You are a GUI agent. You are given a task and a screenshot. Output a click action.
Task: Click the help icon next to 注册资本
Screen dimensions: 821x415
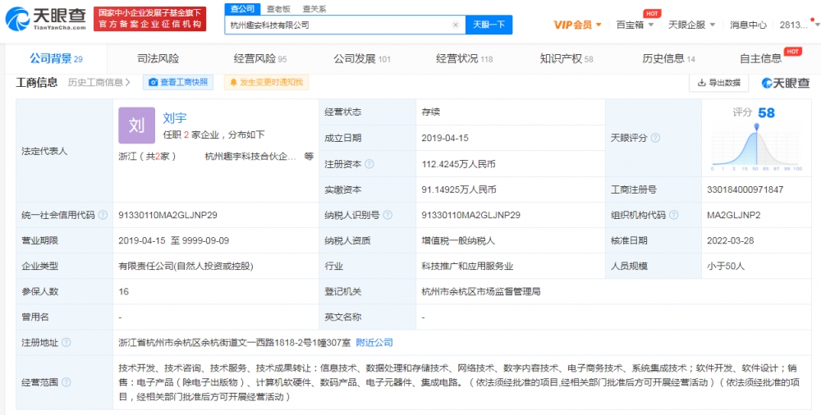[369, 164]
